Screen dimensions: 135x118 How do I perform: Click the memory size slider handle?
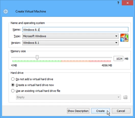coord(37,57)
